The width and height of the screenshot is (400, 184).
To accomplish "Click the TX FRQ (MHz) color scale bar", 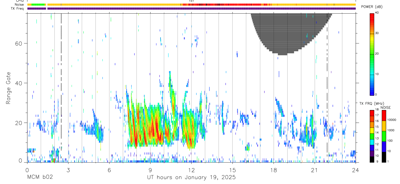I will (372, 136).
